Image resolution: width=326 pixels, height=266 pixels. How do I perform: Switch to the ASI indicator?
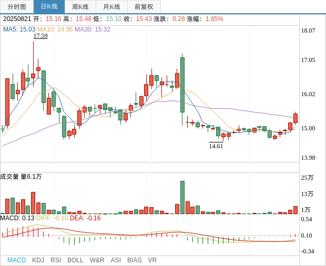coord(116,260)
